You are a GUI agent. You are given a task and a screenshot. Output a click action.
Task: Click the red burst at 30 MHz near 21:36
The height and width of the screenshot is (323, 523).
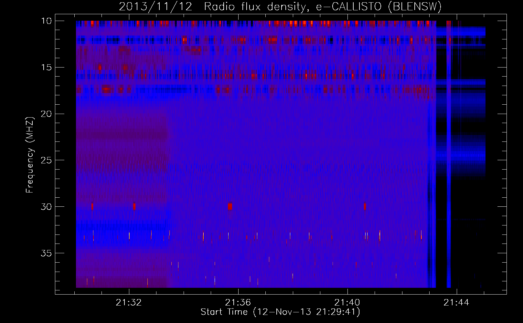click(x=230, y=206)
